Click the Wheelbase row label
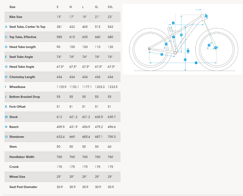 coord(17,87)
